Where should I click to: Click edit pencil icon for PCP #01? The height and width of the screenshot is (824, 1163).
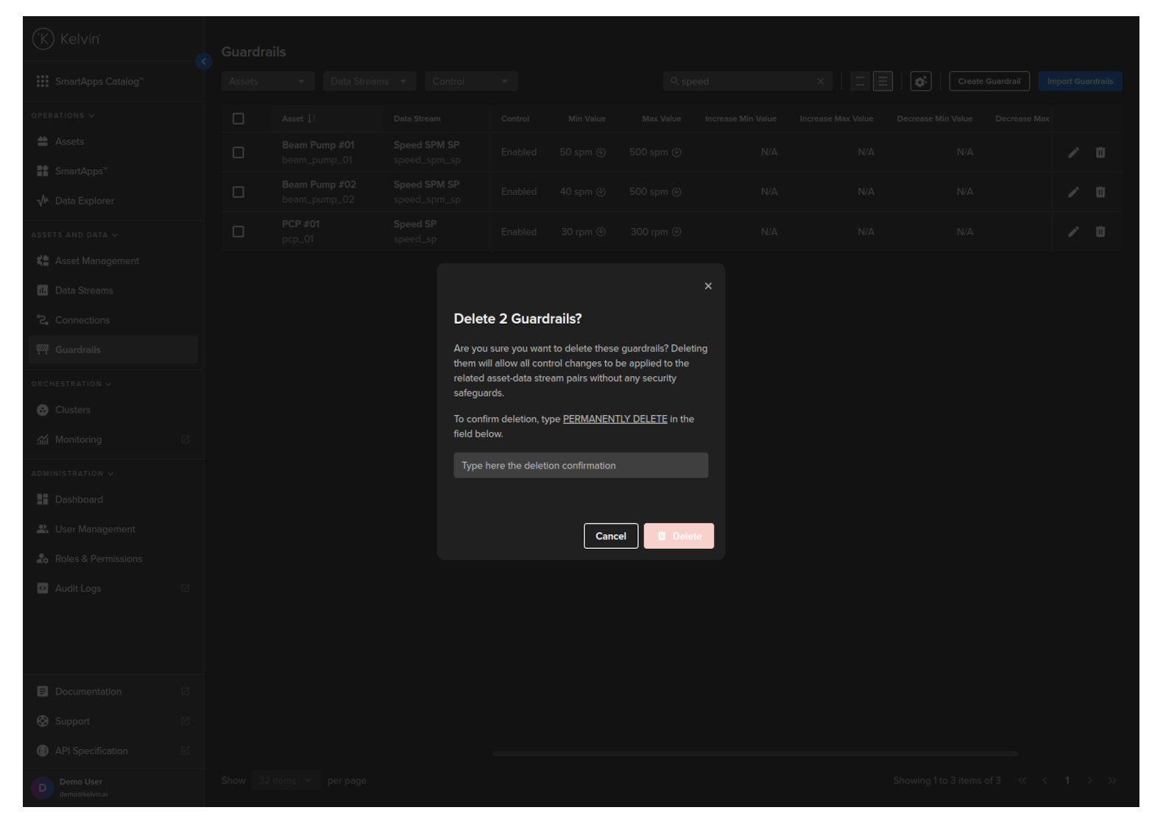pyautogui.click(x=1073, y=232)
